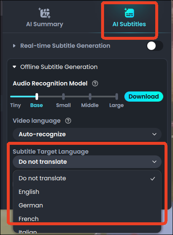Choose German as target language
Screen dimensions: 173x235
[87, 205]
